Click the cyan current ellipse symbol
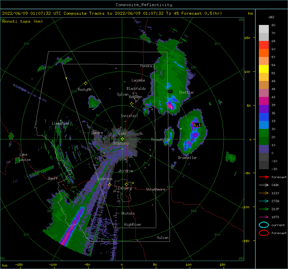The width and height of the screenshot is (288, 269). (x=264, y=225)
